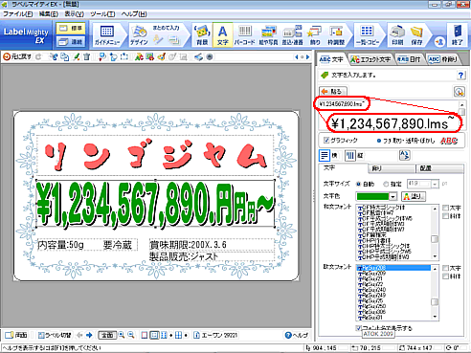Toggle the グラフィック checkbox
Image resolution: width=471 pixels, height=353 pixels.
(x=326, y=140)
